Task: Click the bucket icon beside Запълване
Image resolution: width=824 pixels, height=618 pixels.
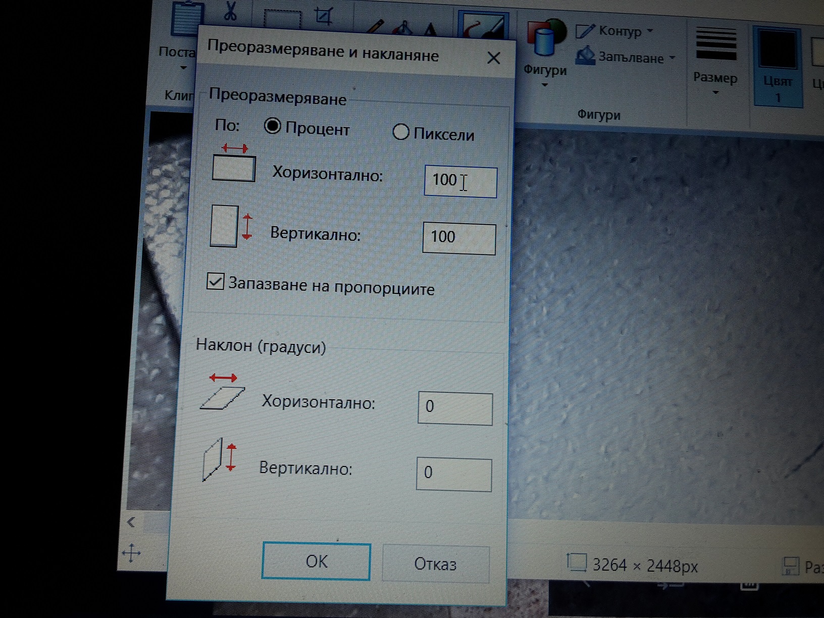Action: pos(586,56)
